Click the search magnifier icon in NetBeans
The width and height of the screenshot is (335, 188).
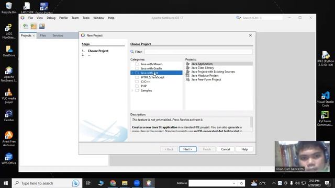(238, 18)
